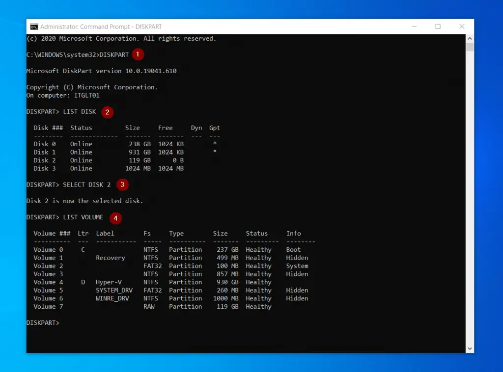The width and height of the screenshot is (503, 372).
Task: Click the 'DISKPART> LIST DISK' command text
Action: (61, 111)
